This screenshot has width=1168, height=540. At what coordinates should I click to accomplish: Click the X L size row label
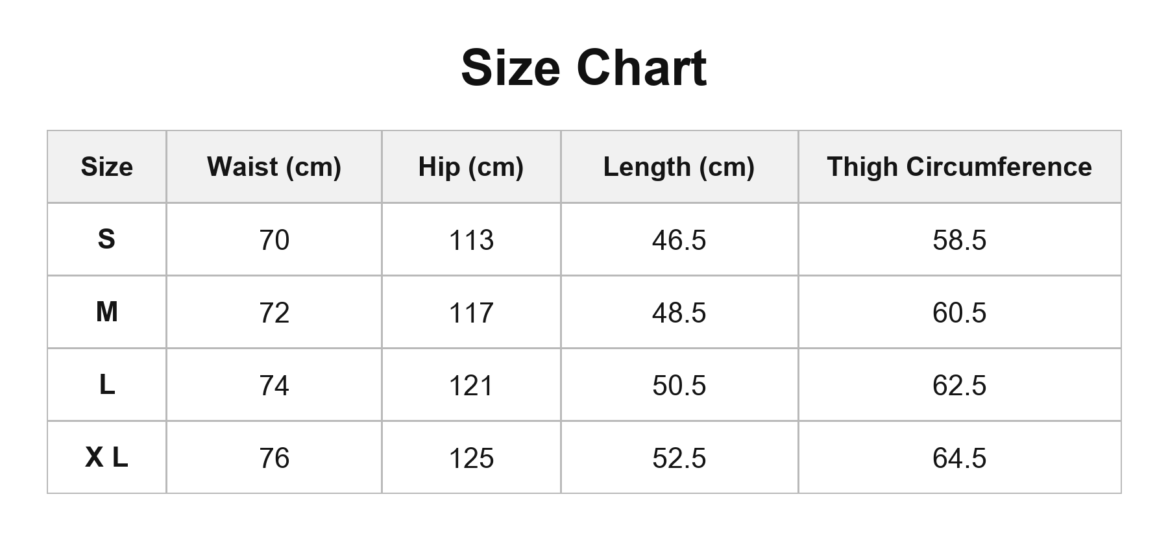[107, 458]
